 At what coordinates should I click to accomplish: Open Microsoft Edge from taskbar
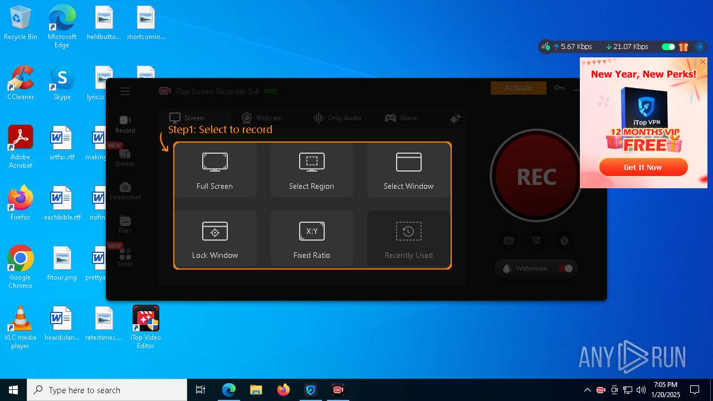point(229,390)
